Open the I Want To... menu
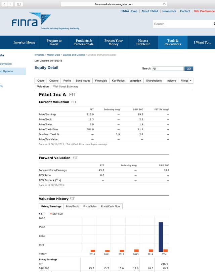 pyautogui.click(x=202, y=42)
